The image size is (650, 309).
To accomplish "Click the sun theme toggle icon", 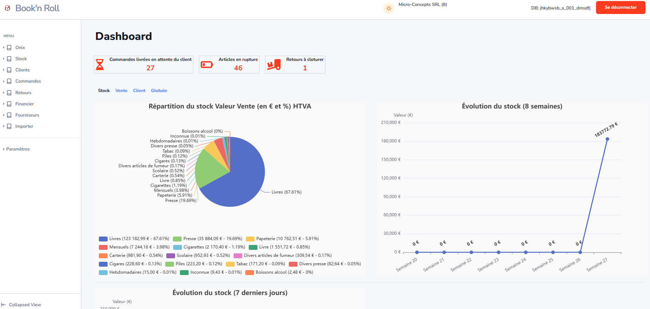I will tap(388, 8).
